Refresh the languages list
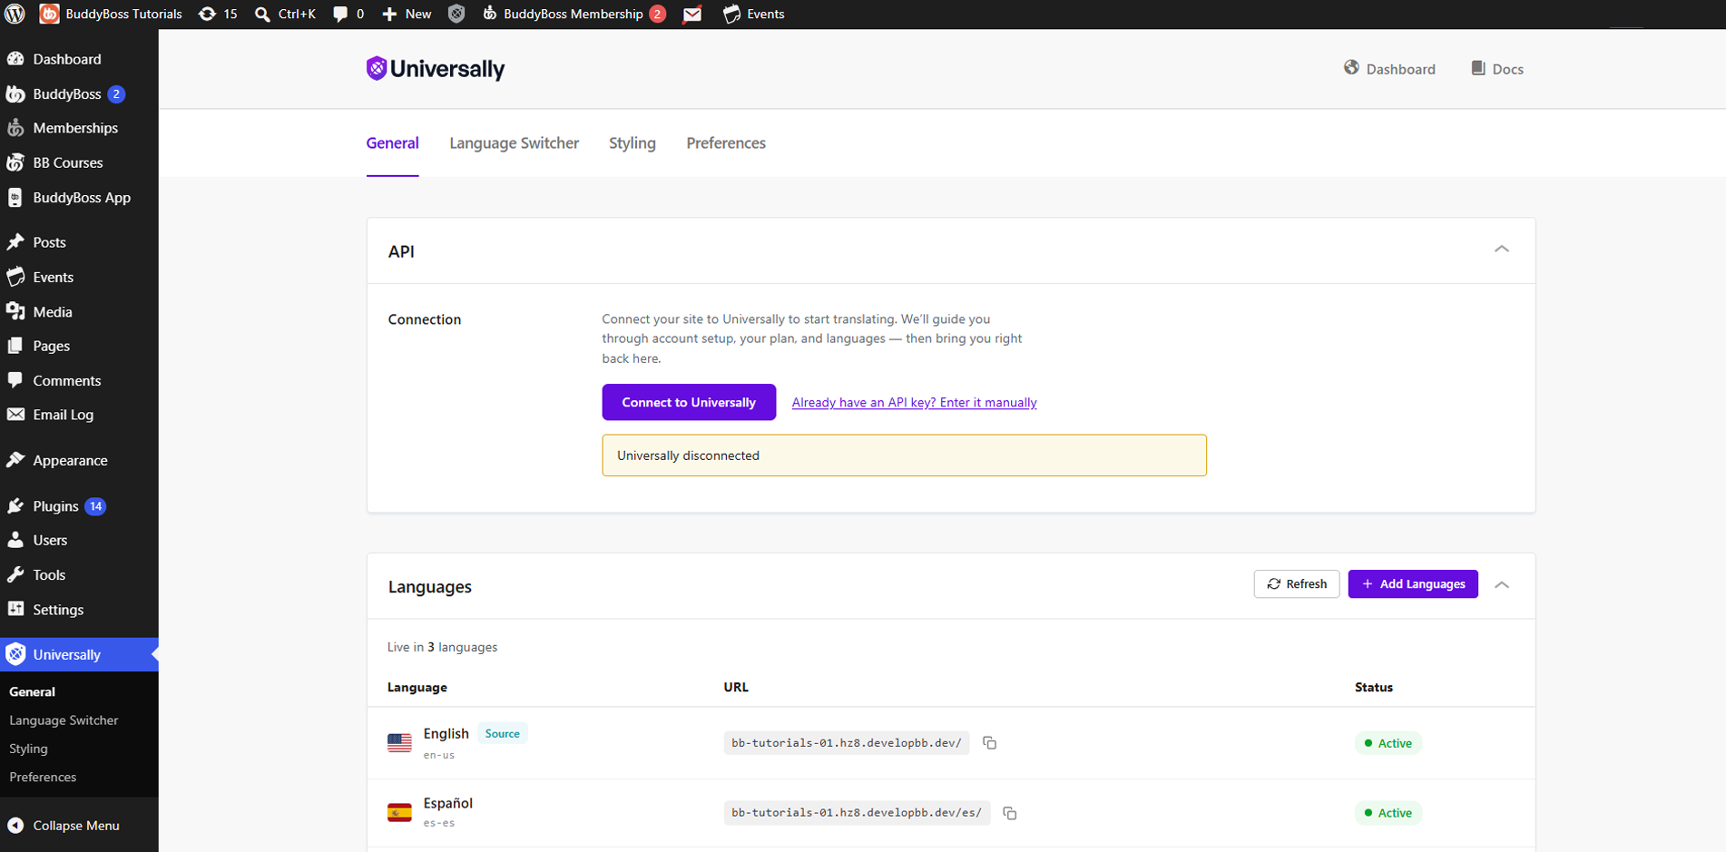 [x=1297, y=583]
